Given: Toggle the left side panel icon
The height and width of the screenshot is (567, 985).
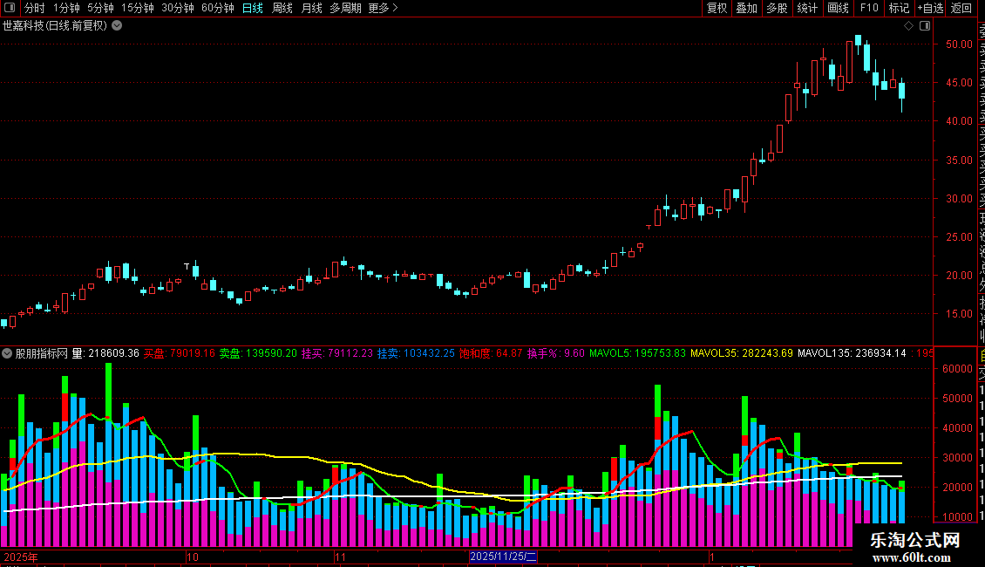Looking at the screenshot, I should 10,8.
